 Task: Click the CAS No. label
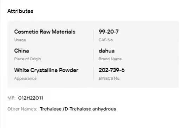[x=106, y=40]
